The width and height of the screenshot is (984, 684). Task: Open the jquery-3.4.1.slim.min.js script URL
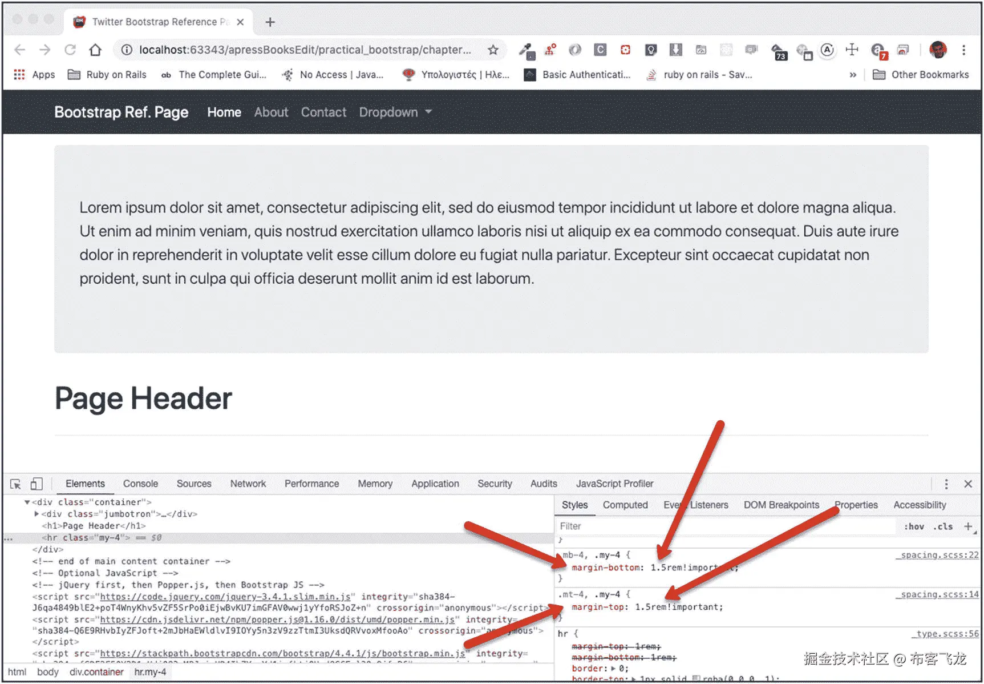(x=225, y=597)
